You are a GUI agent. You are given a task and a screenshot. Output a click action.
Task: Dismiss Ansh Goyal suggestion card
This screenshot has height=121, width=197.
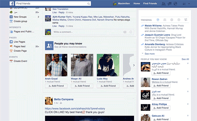click(x=66, y=57)
